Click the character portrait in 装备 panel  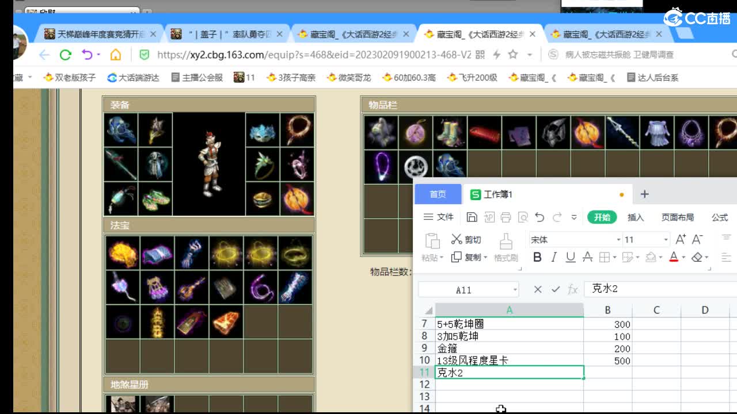pos(209,164)
